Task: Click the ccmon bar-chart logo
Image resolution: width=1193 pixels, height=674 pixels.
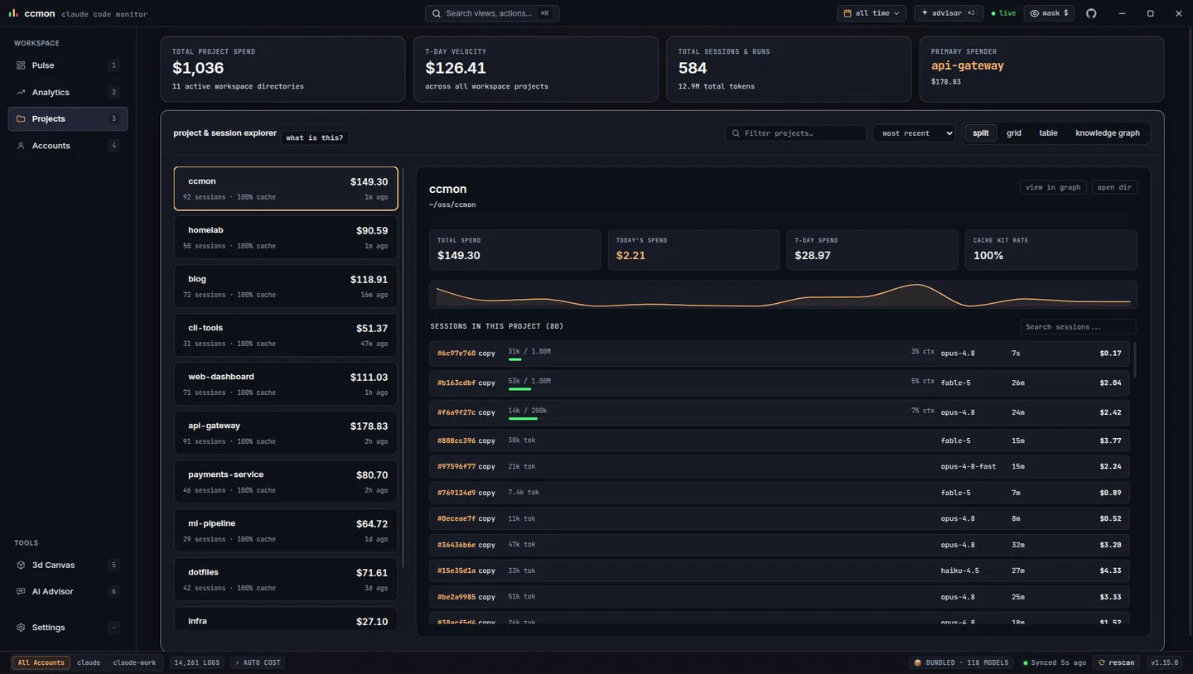Action: [13, 13]
